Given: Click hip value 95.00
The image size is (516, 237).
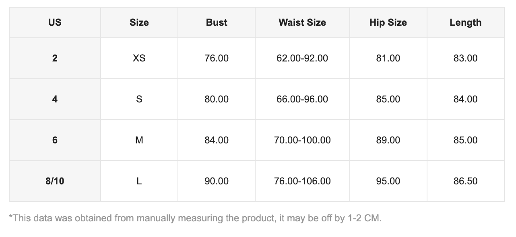Looking at the screenshot, I should (388, 181).
